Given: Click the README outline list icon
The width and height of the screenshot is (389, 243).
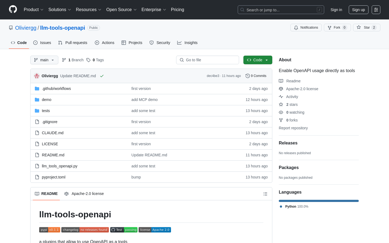Looking at the screenshot, I should [x=265, y=194].
